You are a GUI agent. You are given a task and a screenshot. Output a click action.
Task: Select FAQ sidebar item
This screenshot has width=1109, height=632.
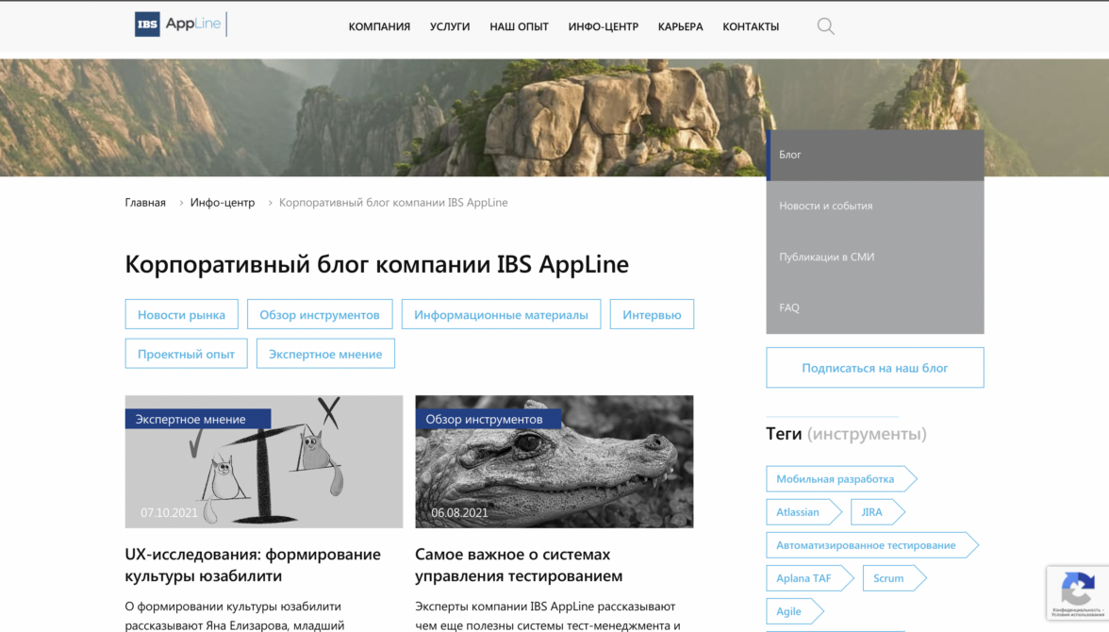(875, 308)
